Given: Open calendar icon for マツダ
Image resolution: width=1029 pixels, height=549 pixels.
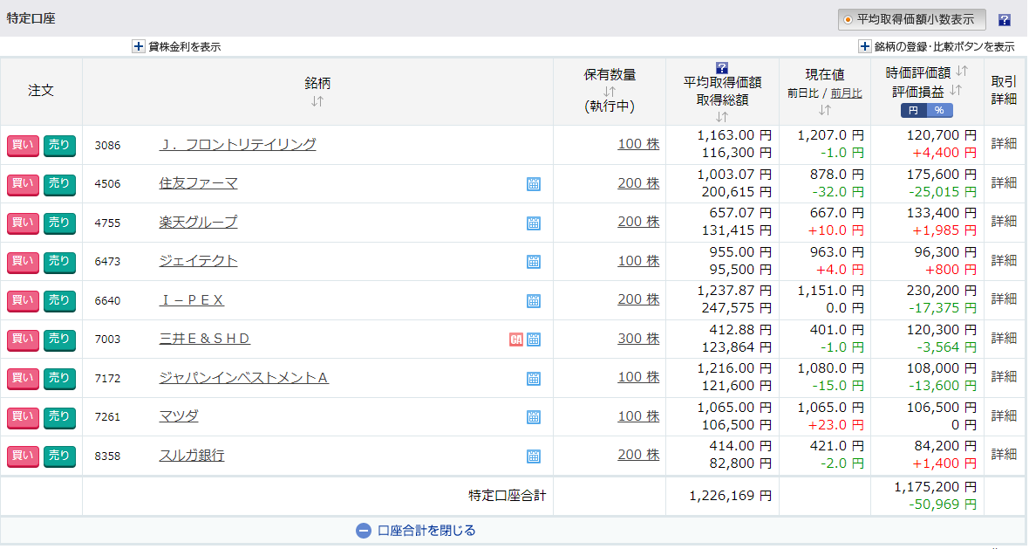Looking at the screenshot, I should point(534,417).
